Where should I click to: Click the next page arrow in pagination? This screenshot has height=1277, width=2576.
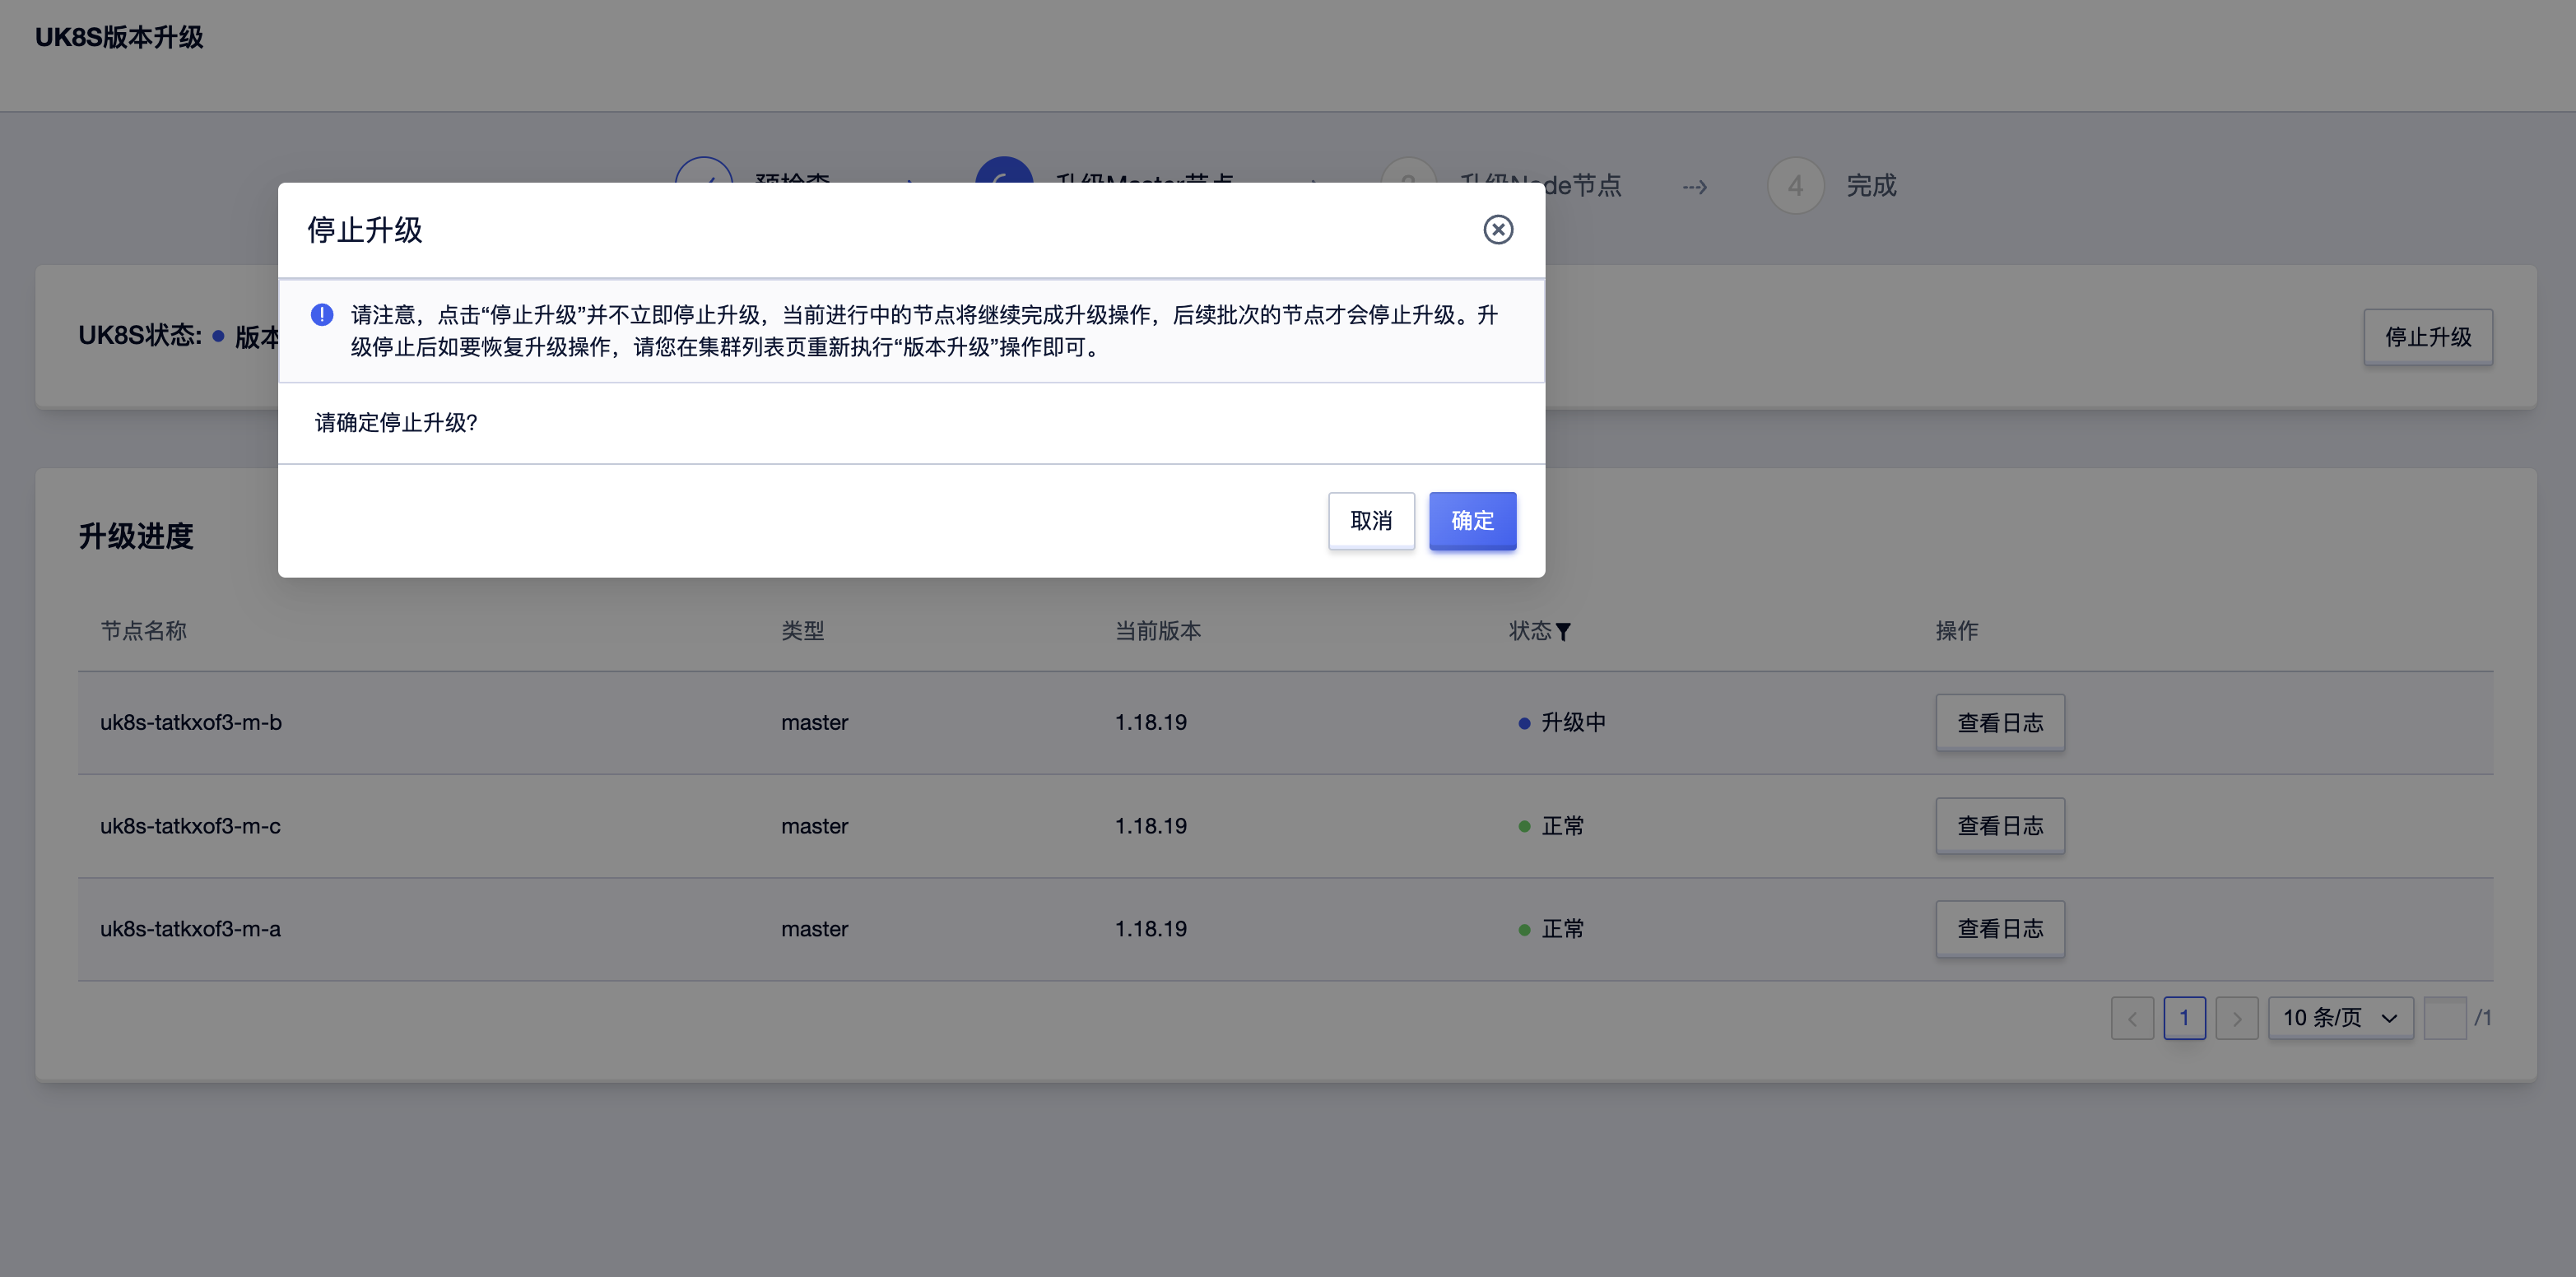coord(2236,1018)
